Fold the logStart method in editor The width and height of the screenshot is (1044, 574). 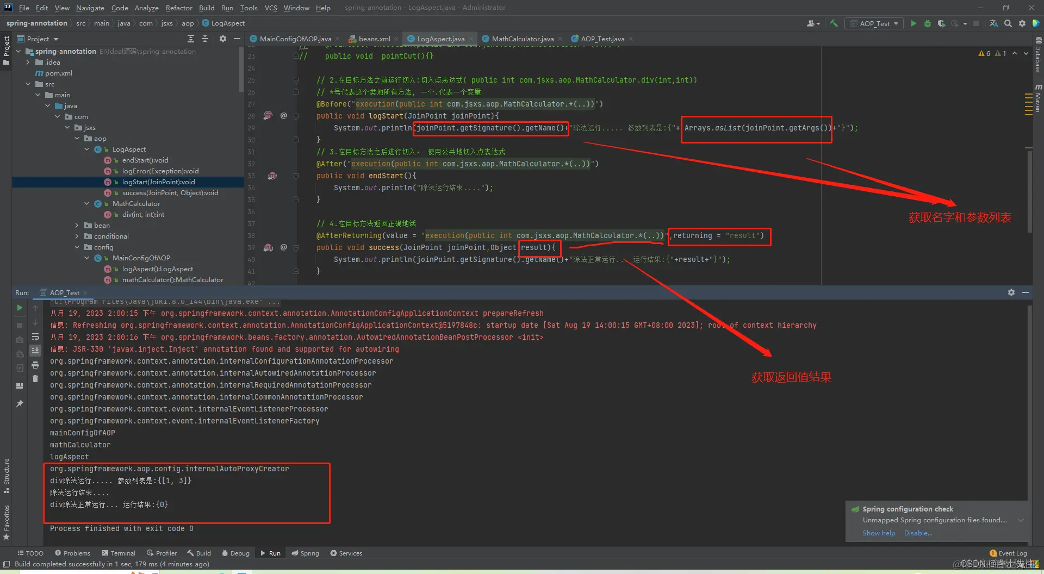coord(296,116)
